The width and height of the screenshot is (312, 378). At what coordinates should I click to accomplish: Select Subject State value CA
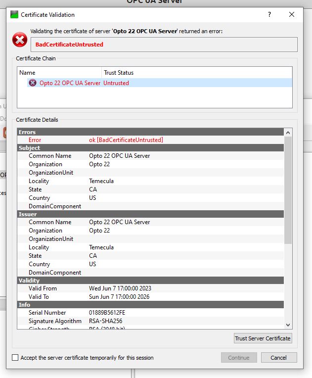pyautogui.click(x=93, y=189)
